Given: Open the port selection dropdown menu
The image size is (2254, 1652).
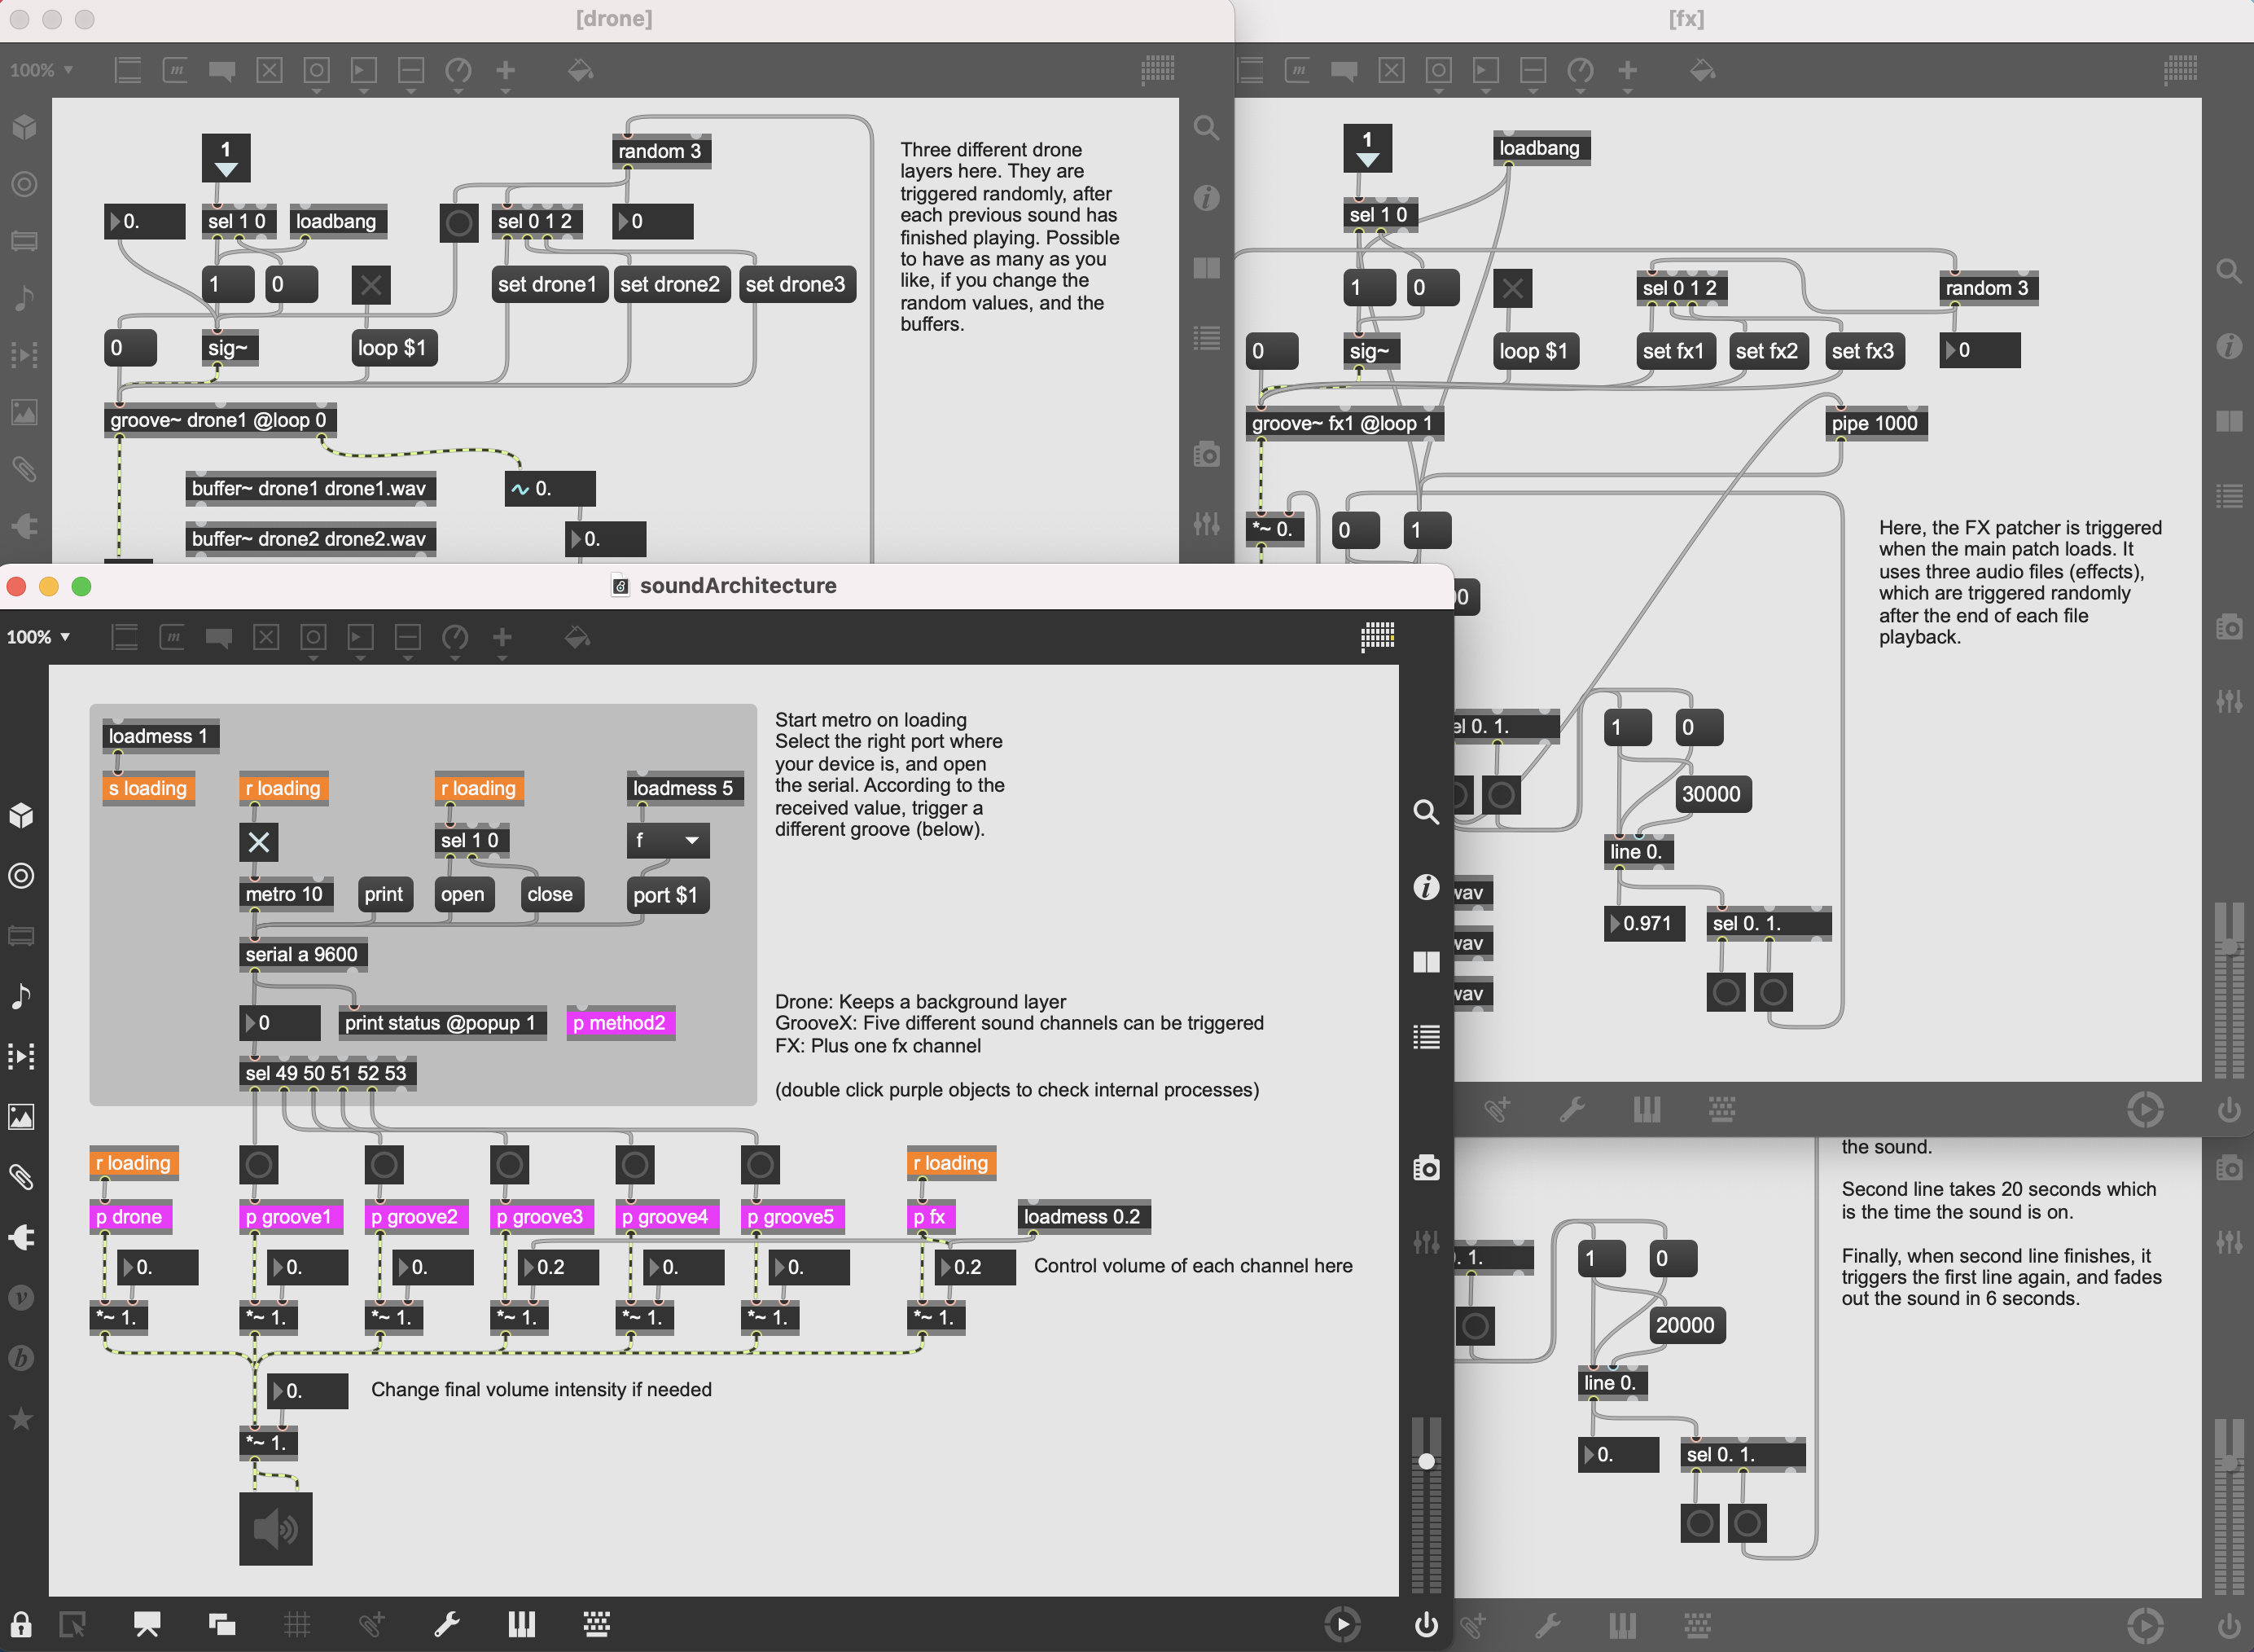Looking at the screenshot, I should point(668,841).
